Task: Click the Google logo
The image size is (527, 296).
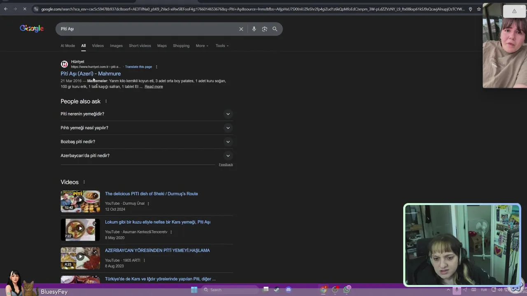Action: 32,28
